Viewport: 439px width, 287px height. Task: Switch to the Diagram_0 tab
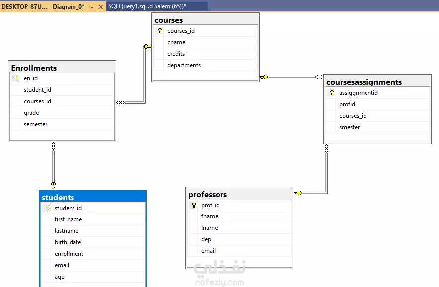pos(43,7)
